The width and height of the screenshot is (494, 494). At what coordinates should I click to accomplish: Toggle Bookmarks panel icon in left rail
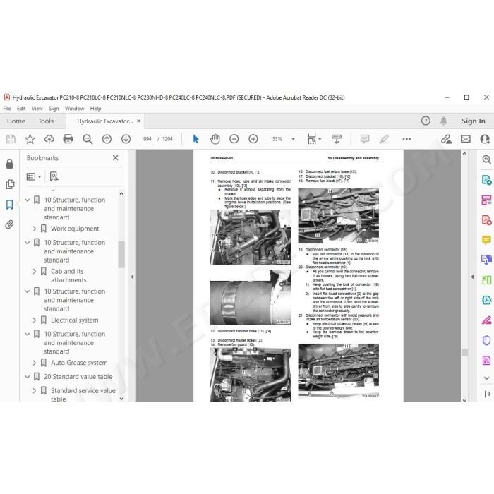[x=10, y=205]
